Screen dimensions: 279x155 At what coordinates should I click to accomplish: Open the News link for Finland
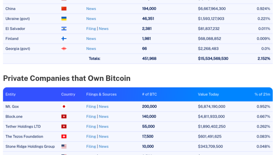pos(91,39)
